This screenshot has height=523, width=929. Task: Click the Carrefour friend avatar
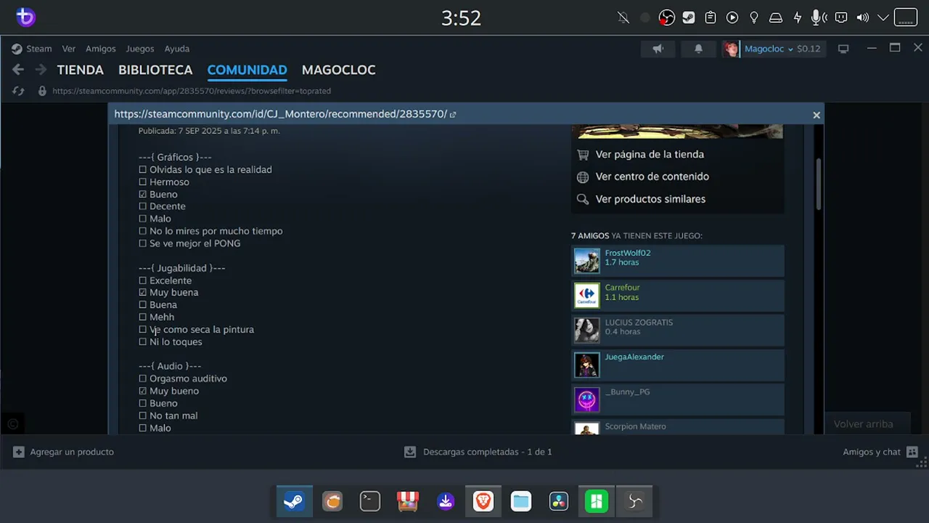tap(587, 296)
